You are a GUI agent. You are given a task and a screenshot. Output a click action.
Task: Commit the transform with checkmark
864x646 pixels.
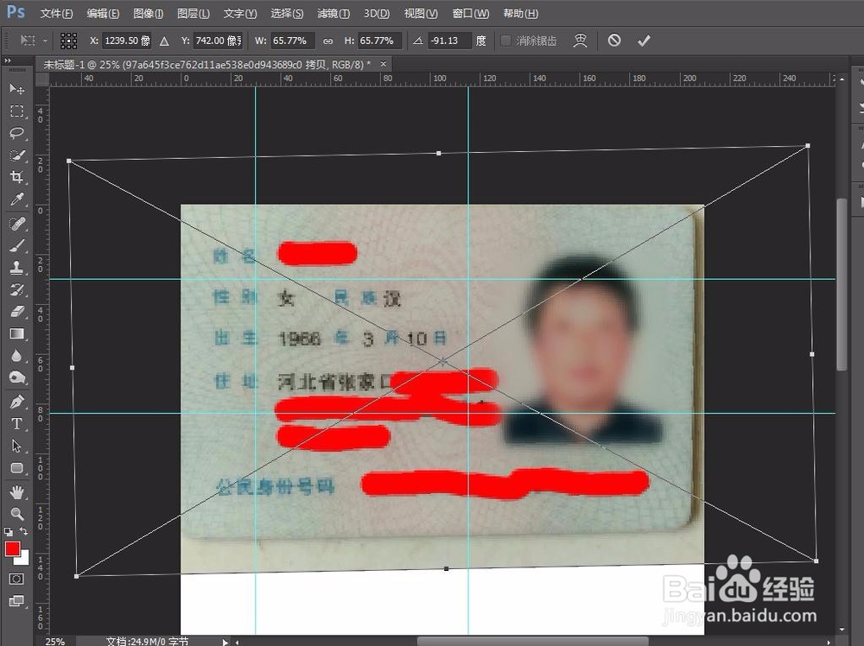(x=644, y=41)
